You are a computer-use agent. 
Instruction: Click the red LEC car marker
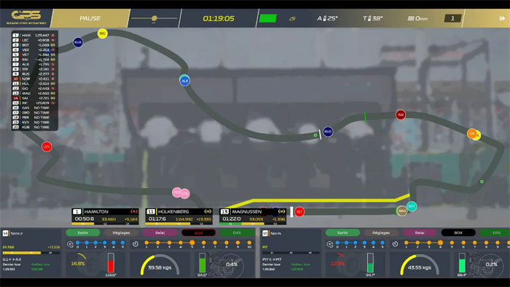(47, 147)
